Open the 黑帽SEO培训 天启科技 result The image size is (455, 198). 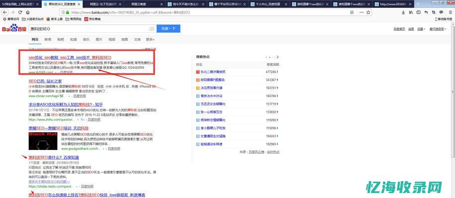click(59, 128)
